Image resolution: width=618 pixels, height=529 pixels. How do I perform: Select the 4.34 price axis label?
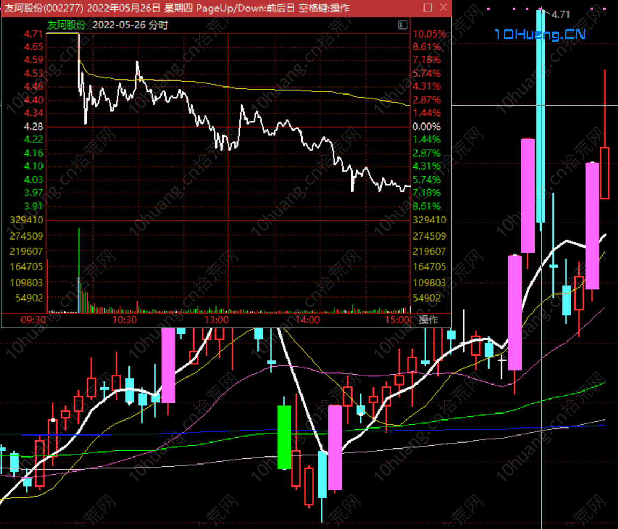coord(33,113)
